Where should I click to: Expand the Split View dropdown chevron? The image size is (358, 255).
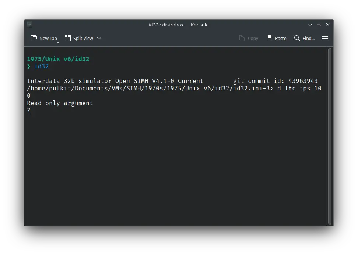(99, 38)
